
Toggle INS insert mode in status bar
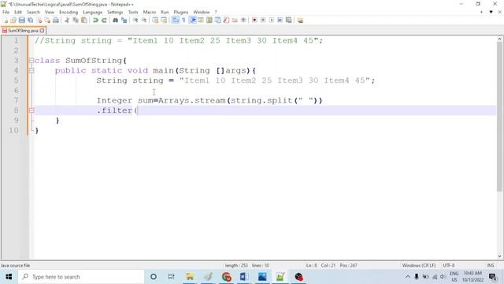tap(491, 265)
